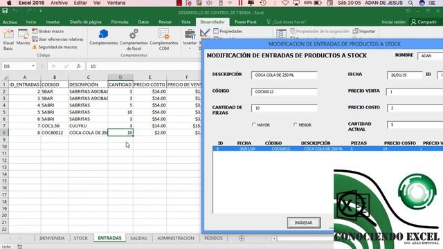Open Visual Basic editor
The height and width of the screenshot is (249, 443).
(8, 40)
